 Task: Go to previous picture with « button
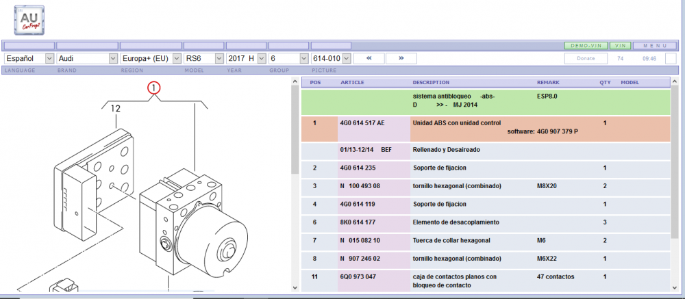tap(369, 58)
